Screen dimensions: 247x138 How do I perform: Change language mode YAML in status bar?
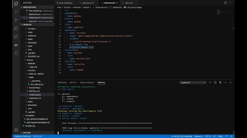pyautogui.click(x=220, y=136)
